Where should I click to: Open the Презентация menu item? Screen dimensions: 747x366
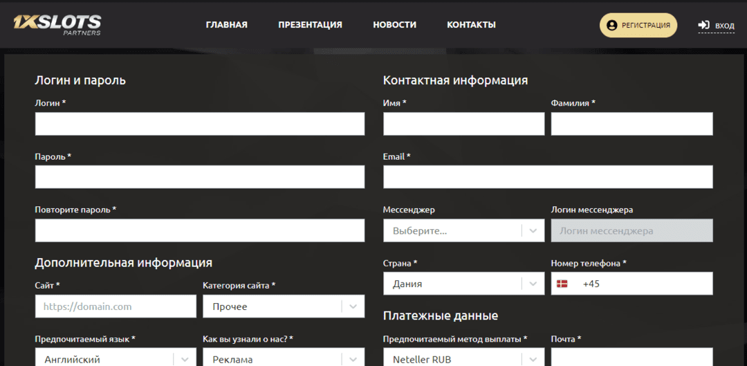pyautogui.click(x=310, y=25)
